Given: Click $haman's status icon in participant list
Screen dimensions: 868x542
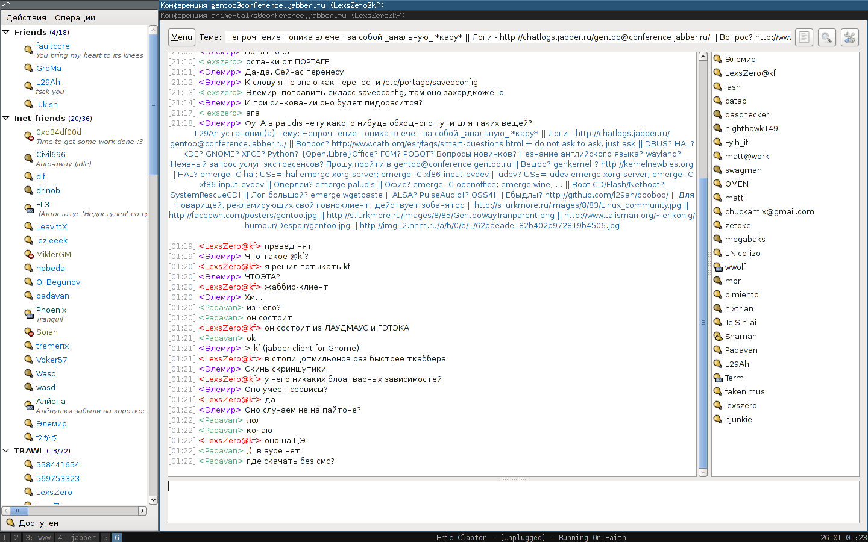Looking at the screenshot, I should tap(718, 337).
